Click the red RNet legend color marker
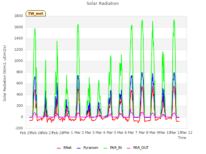This screenshot has width=206, height=154. pyautogui.click(x=59, y=148)
